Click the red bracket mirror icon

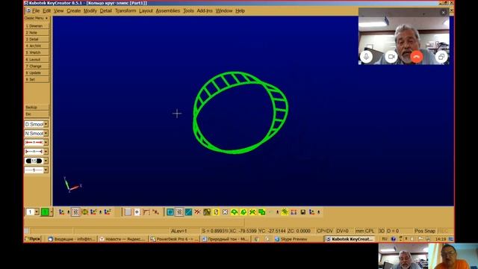tap(294, 212)
